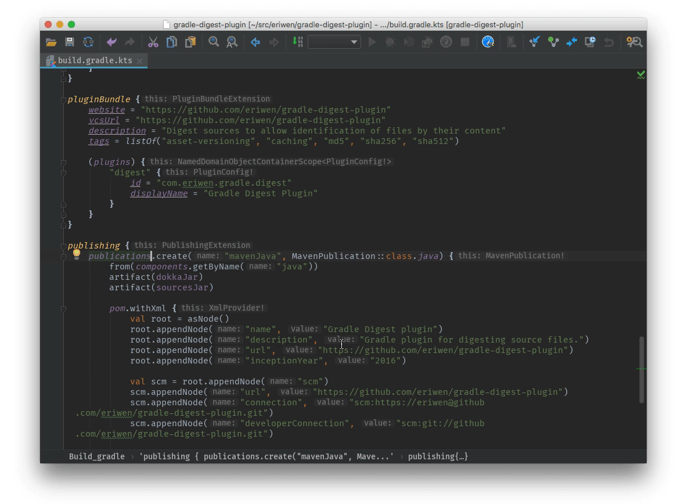The image size is (685, 504).
Task: Synchronize files using the refresh icon
Action: [88, 42]
